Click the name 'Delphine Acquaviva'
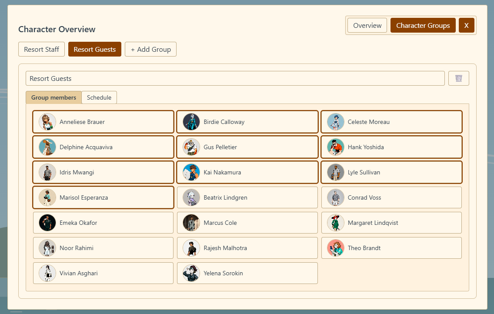 click(x=86, y=147)
